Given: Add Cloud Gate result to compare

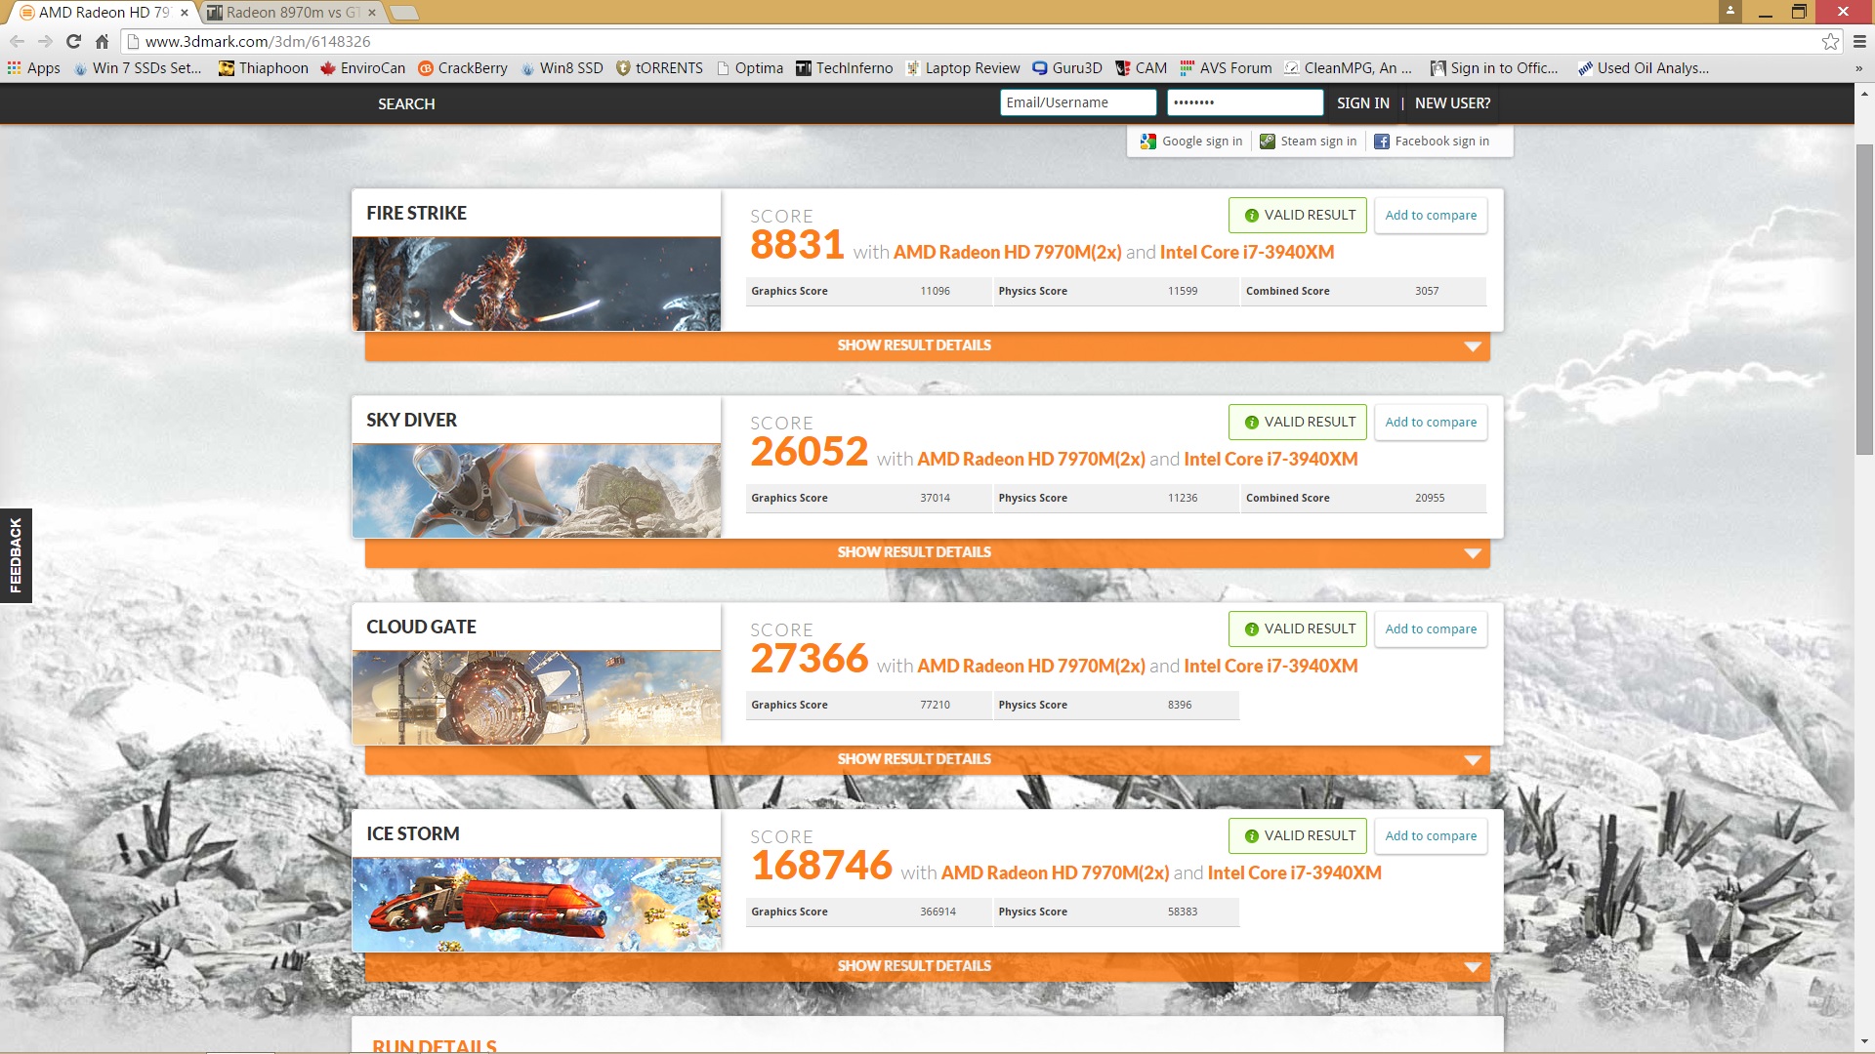Looking at the screenshot, I should coord(1431,629).
